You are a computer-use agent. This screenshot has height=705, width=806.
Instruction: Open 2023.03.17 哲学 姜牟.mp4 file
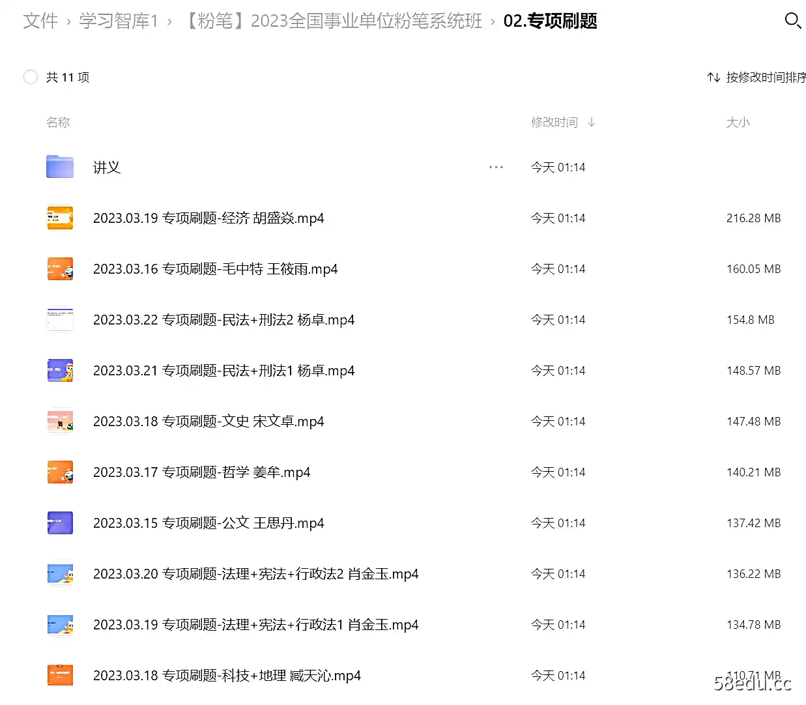point(201,472)
